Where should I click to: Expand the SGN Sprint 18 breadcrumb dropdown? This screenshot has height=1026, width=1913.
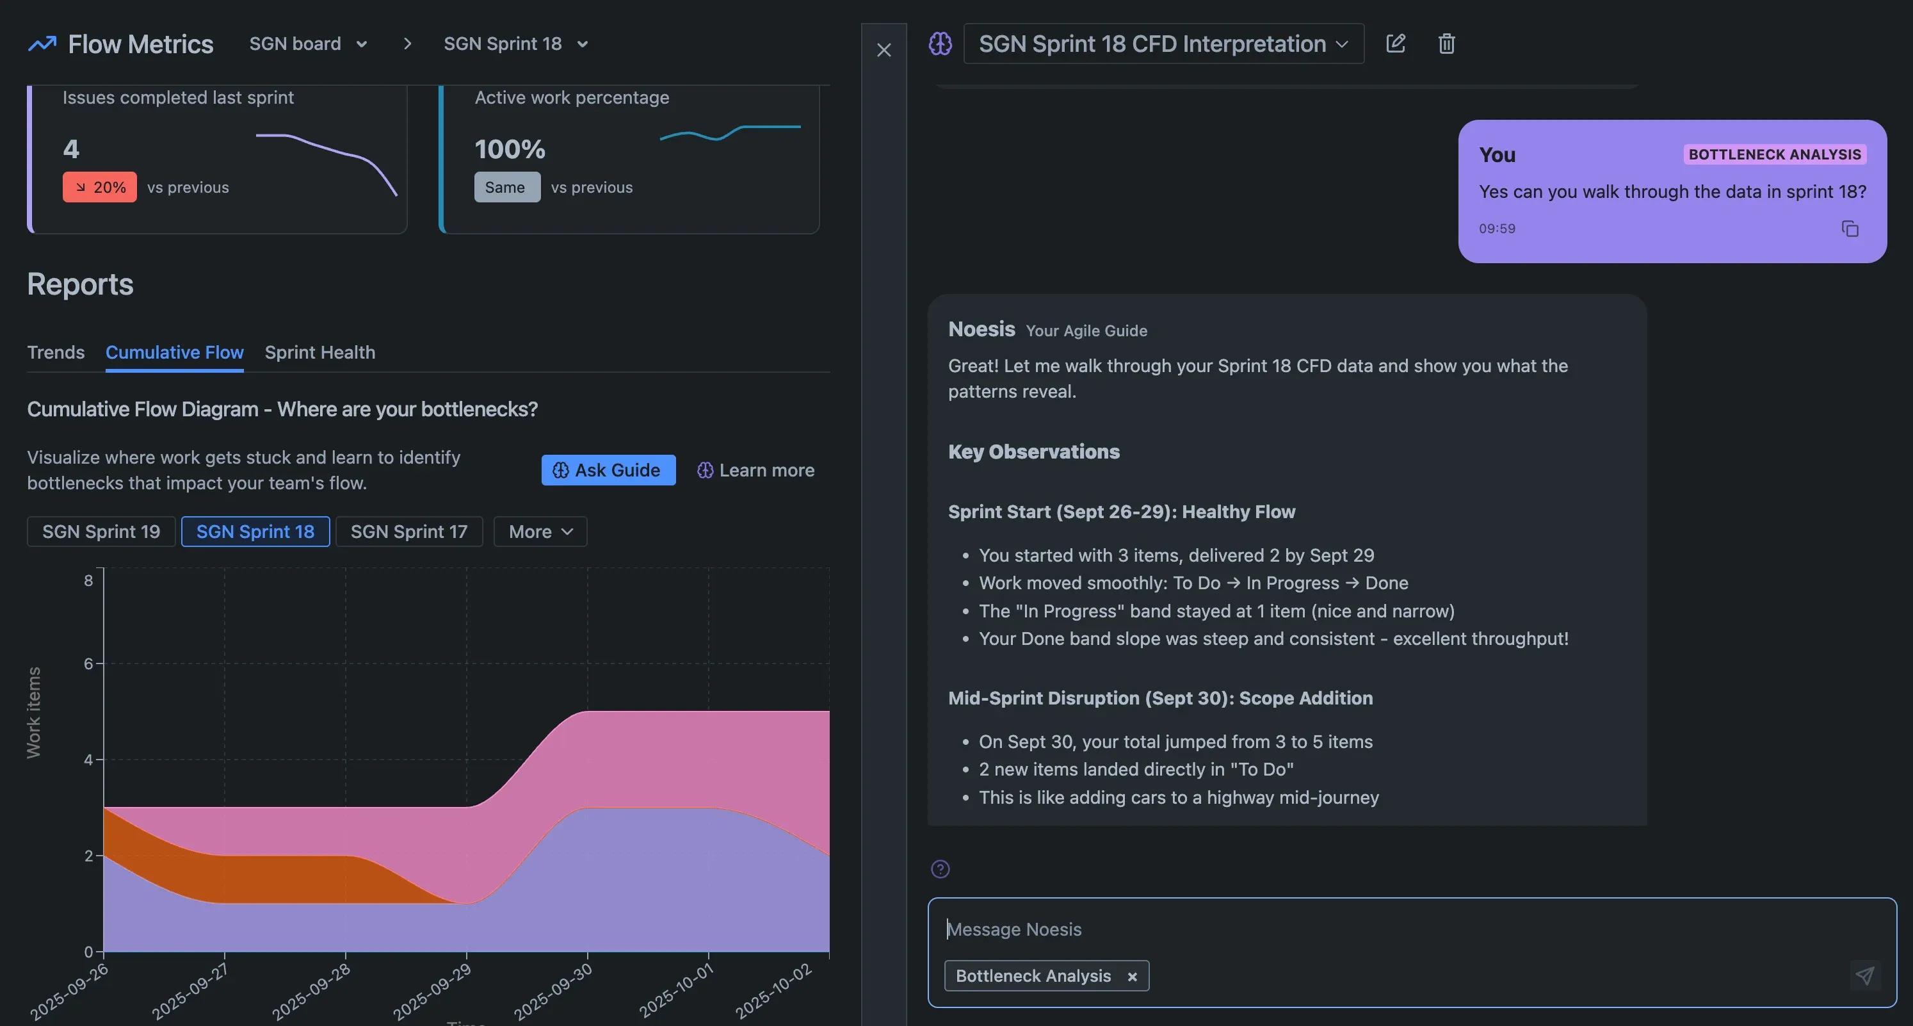click(x=515, y=44)
